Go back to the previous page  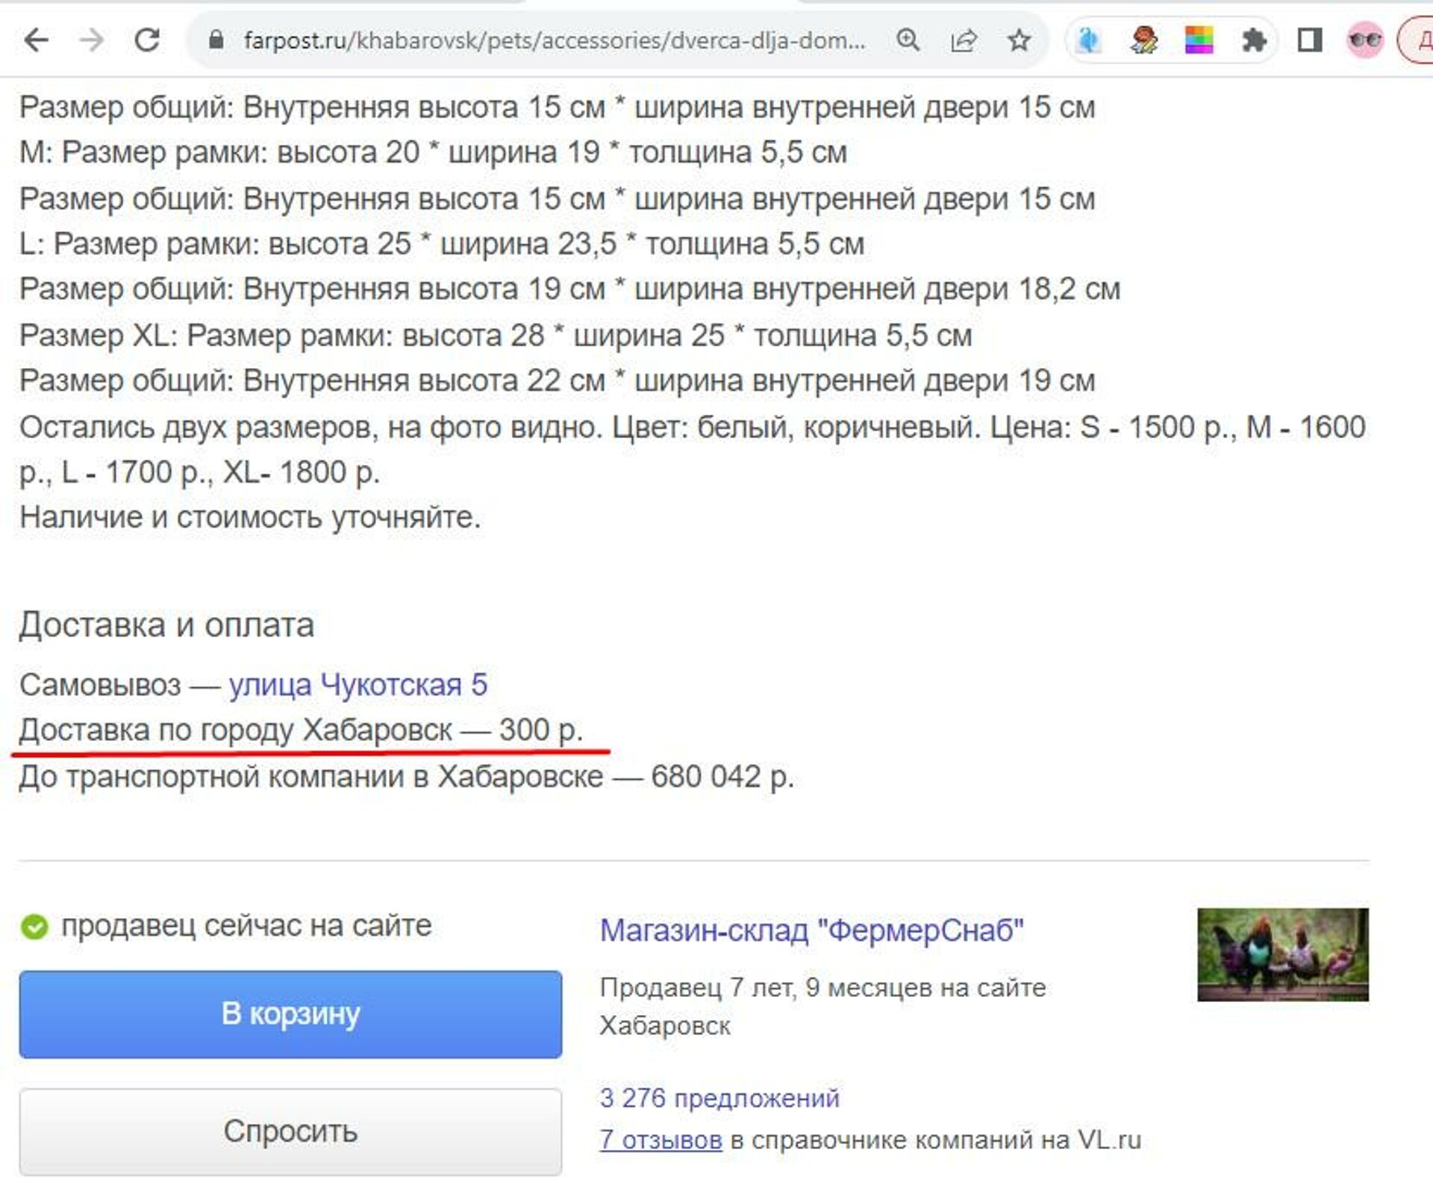coord(36,40)
